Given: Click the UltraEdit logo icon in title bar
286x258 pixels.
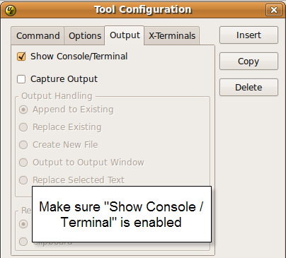Looking at the screenshot, I should (x=10, y=10).
